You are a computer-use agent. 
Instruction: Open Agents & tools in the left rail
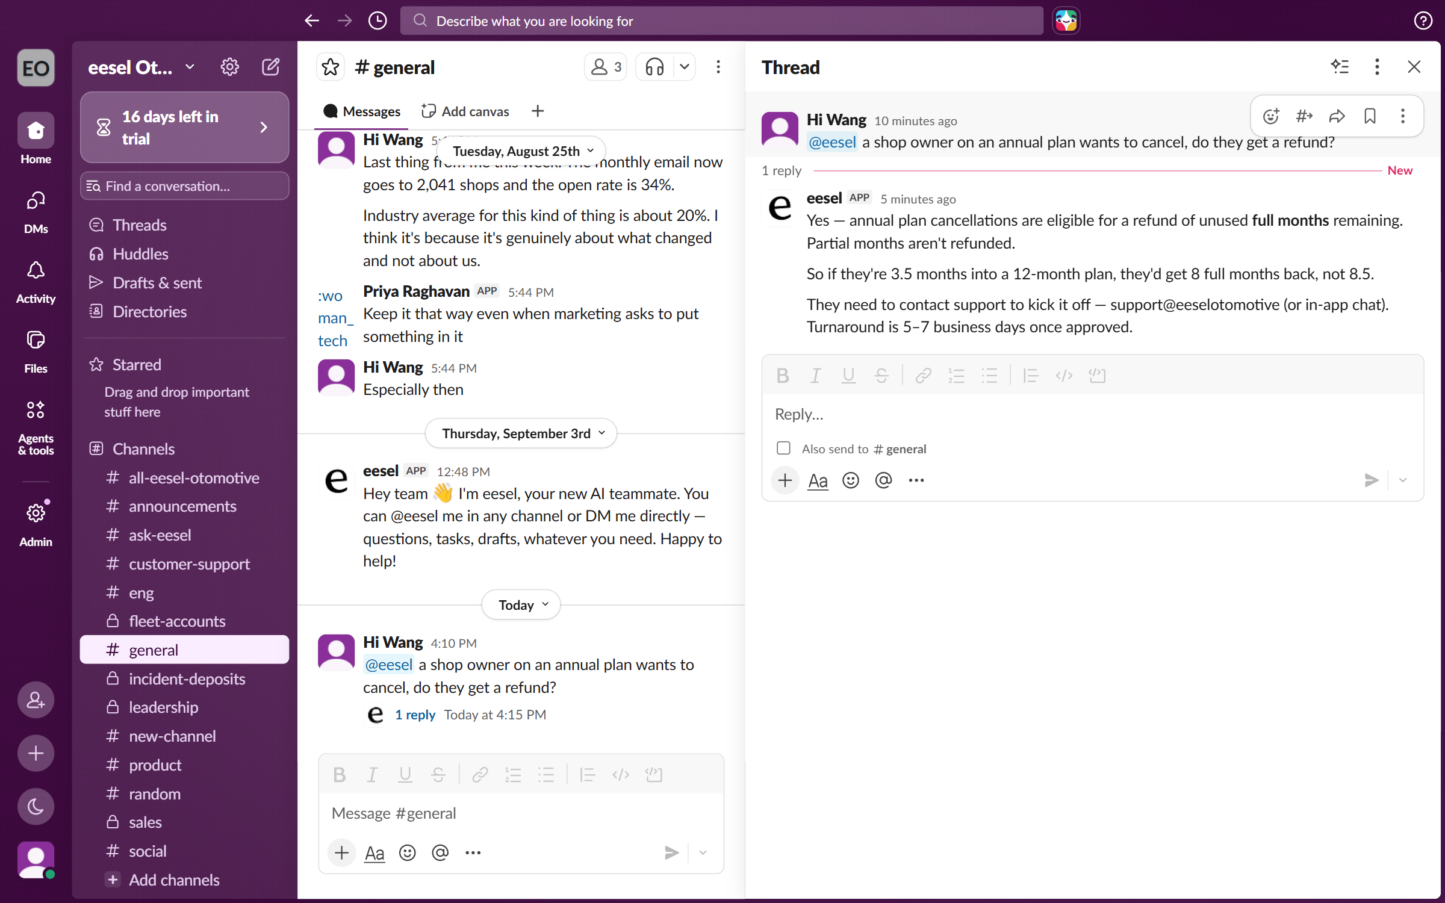pyautogui.click(x=36, y=427)
